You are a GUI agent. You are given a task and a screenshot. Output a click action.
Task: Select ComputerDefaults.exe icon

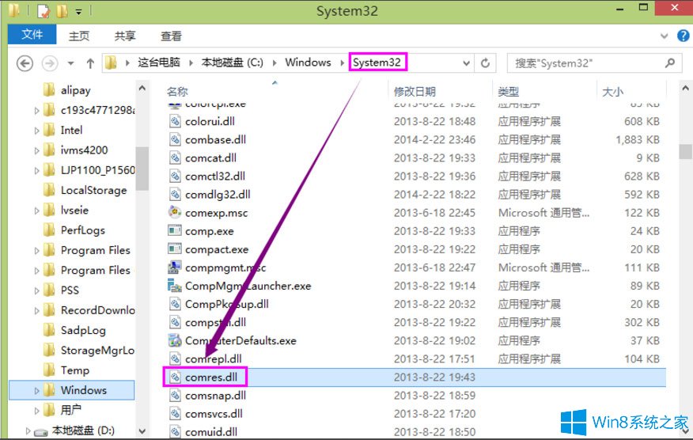pyautogui.click(x=175, y=340)
